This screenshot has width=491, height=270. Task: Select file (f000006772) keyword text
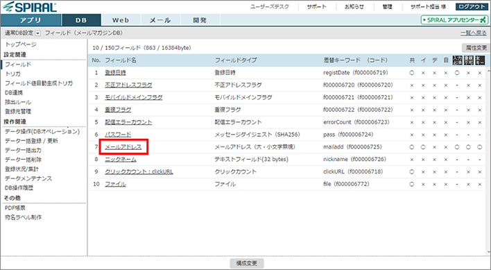point(346,184)
